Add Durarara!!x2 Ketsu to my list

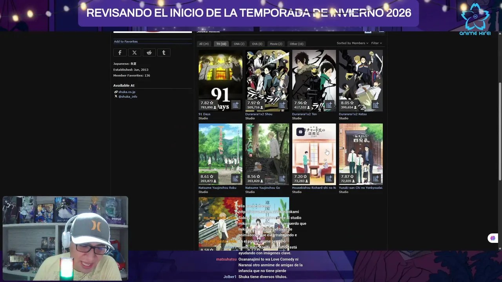click(x=376, y=105)
